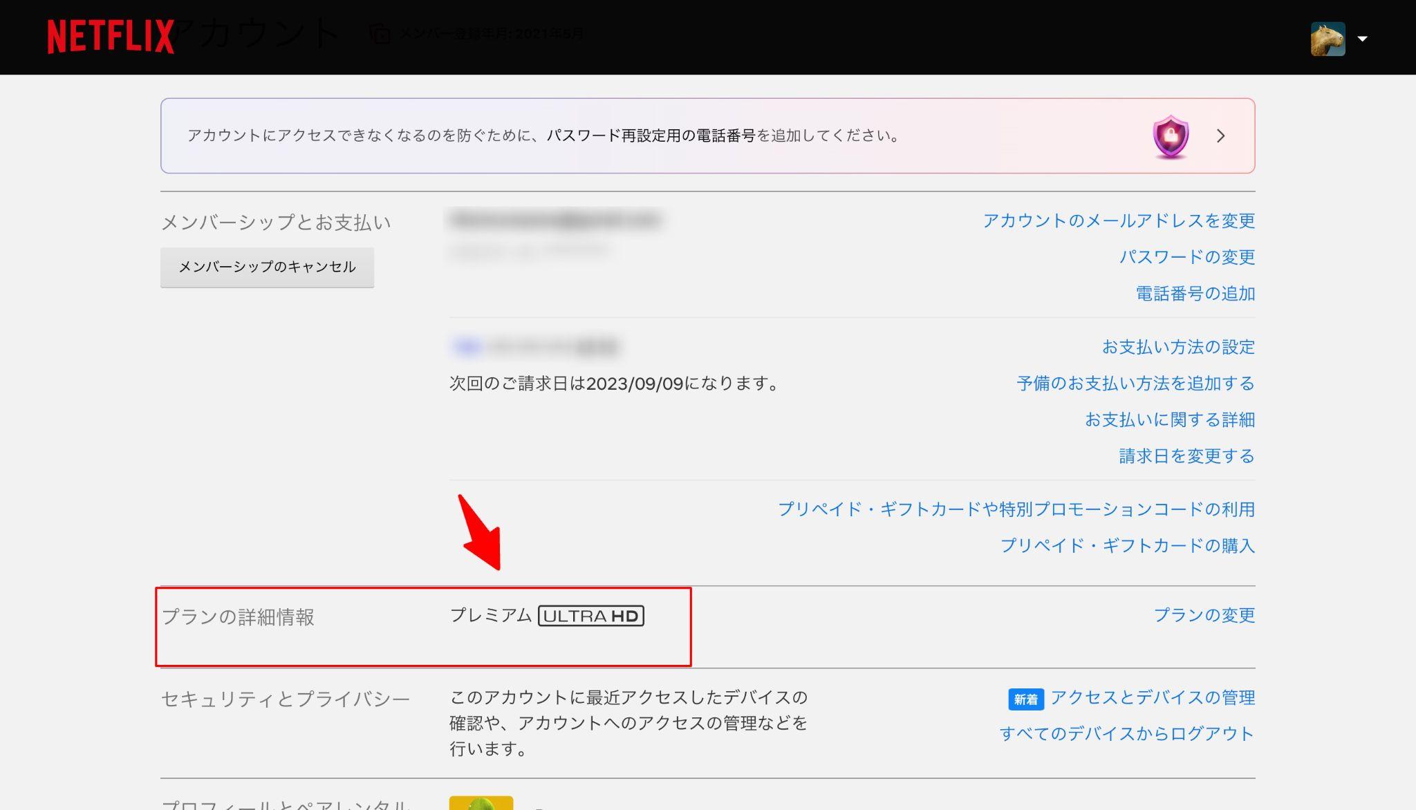
Task: Click プリペイド・ギフトカードの購入 link
Action: pyautogui.click(x=1127, y=546)
